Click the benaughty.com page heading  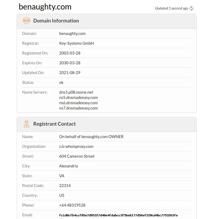tap(45, 7)
